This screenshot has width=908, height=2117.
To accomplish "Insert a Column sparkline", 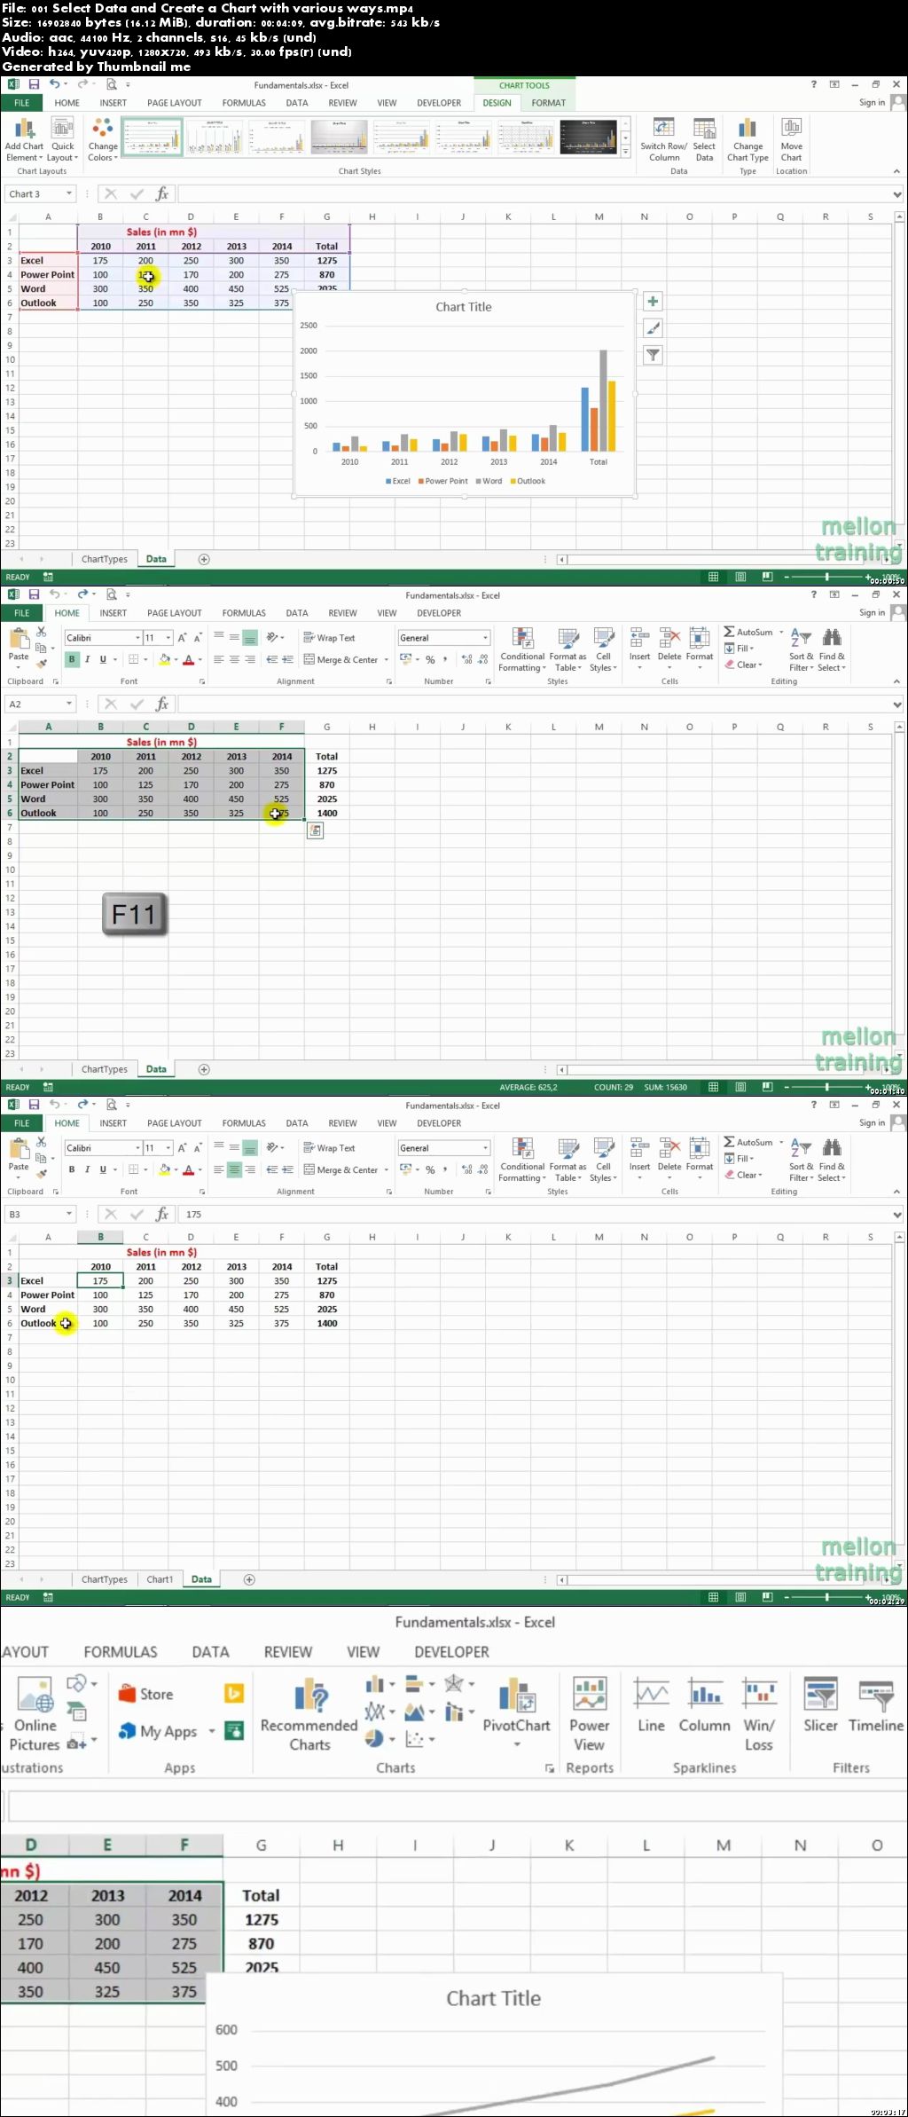I will tap(705, 1705).
